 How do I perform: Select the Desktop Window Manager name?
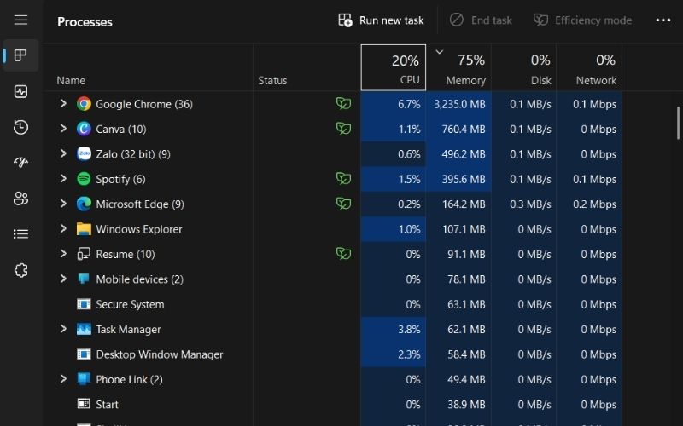(x=160, y=354)
